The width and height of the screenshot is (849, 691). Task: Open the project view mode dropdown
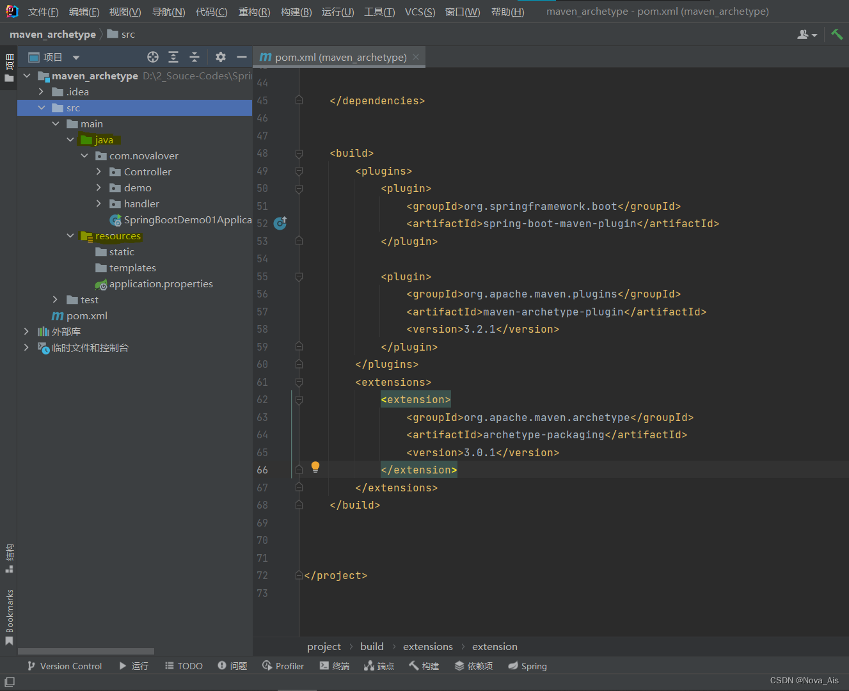point(76,58)
